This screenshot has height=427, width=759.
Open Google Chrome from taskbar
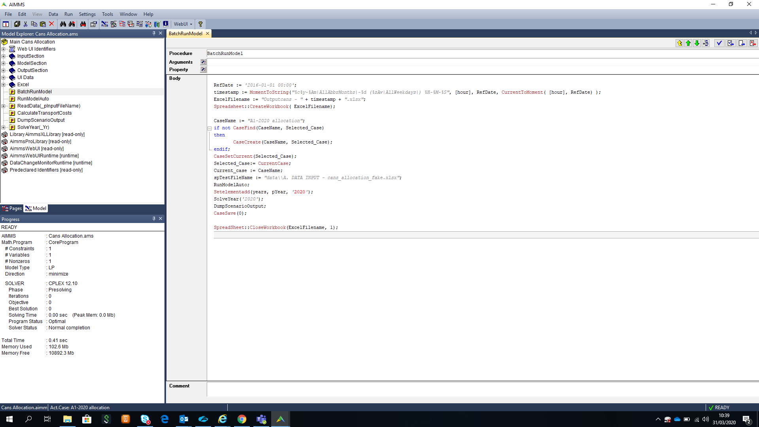[242, 419]
